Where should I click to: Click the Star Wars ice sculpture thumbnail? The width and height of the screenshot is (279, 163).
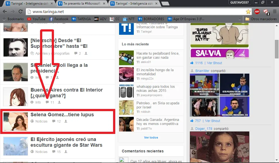pyautogui.click(x=16, y=146)
